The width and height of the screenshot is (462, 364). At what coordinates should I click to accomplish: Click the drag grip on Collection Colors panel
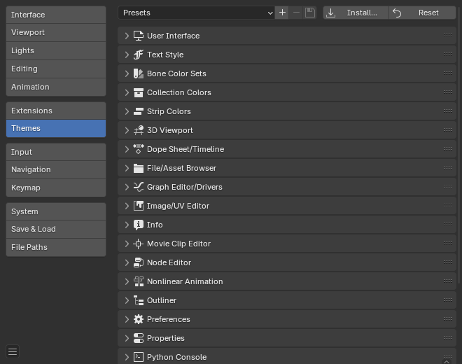448,92
